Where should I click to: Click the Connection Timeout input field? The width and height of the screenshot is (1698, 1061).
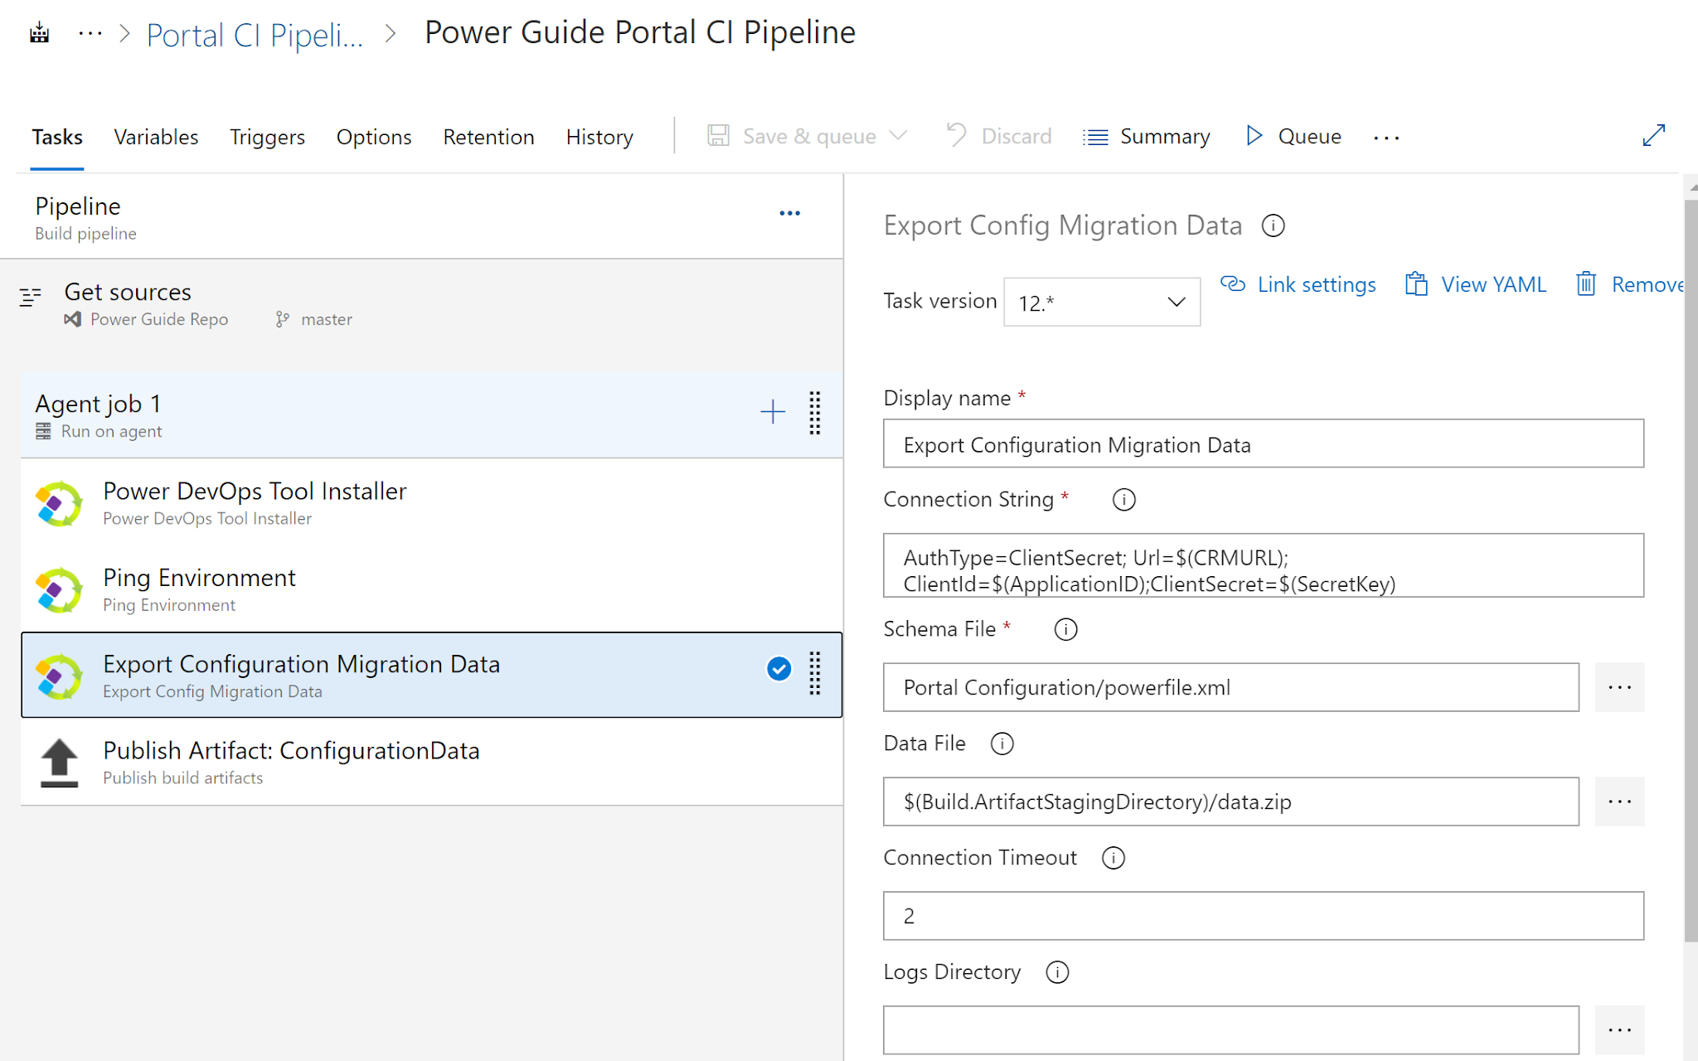[1263, 916]
